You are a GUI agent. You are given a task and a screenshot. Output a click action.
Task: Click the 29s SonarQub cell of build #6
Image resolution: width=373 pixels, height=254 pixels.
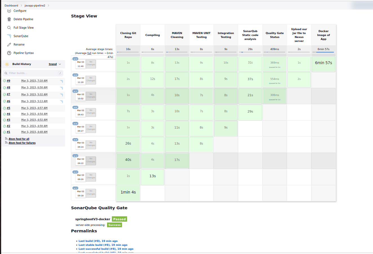(x=250, y=112)
